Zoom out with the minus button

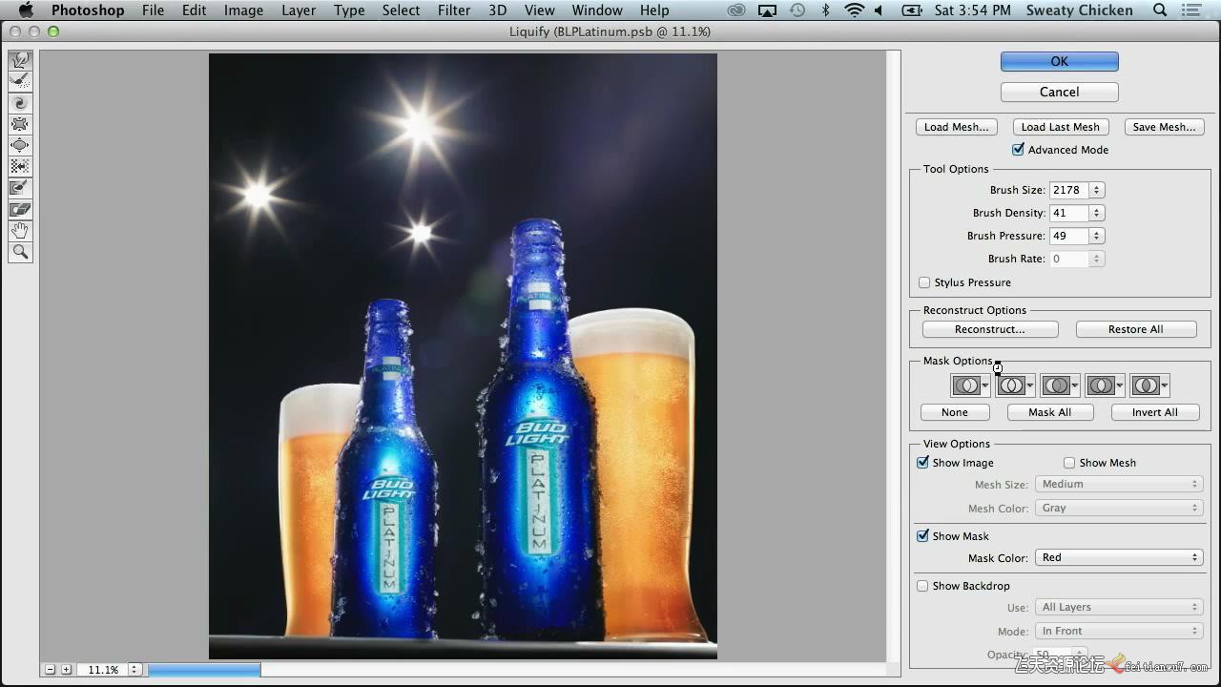[52, 670]
